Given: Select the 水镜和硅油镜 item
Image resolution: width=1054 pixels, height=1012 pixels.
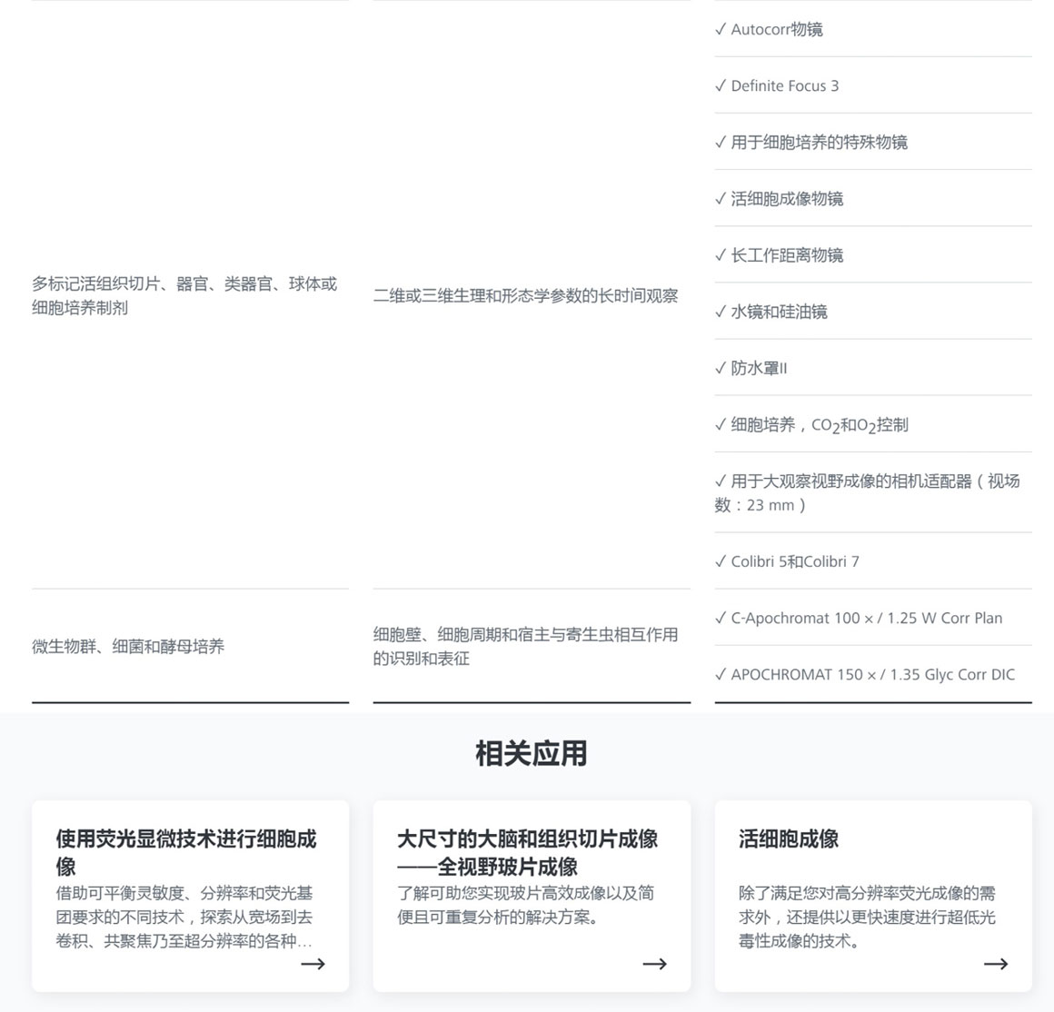Looking at the screenshot, I should pyautogui.click(x=778, y=312).
